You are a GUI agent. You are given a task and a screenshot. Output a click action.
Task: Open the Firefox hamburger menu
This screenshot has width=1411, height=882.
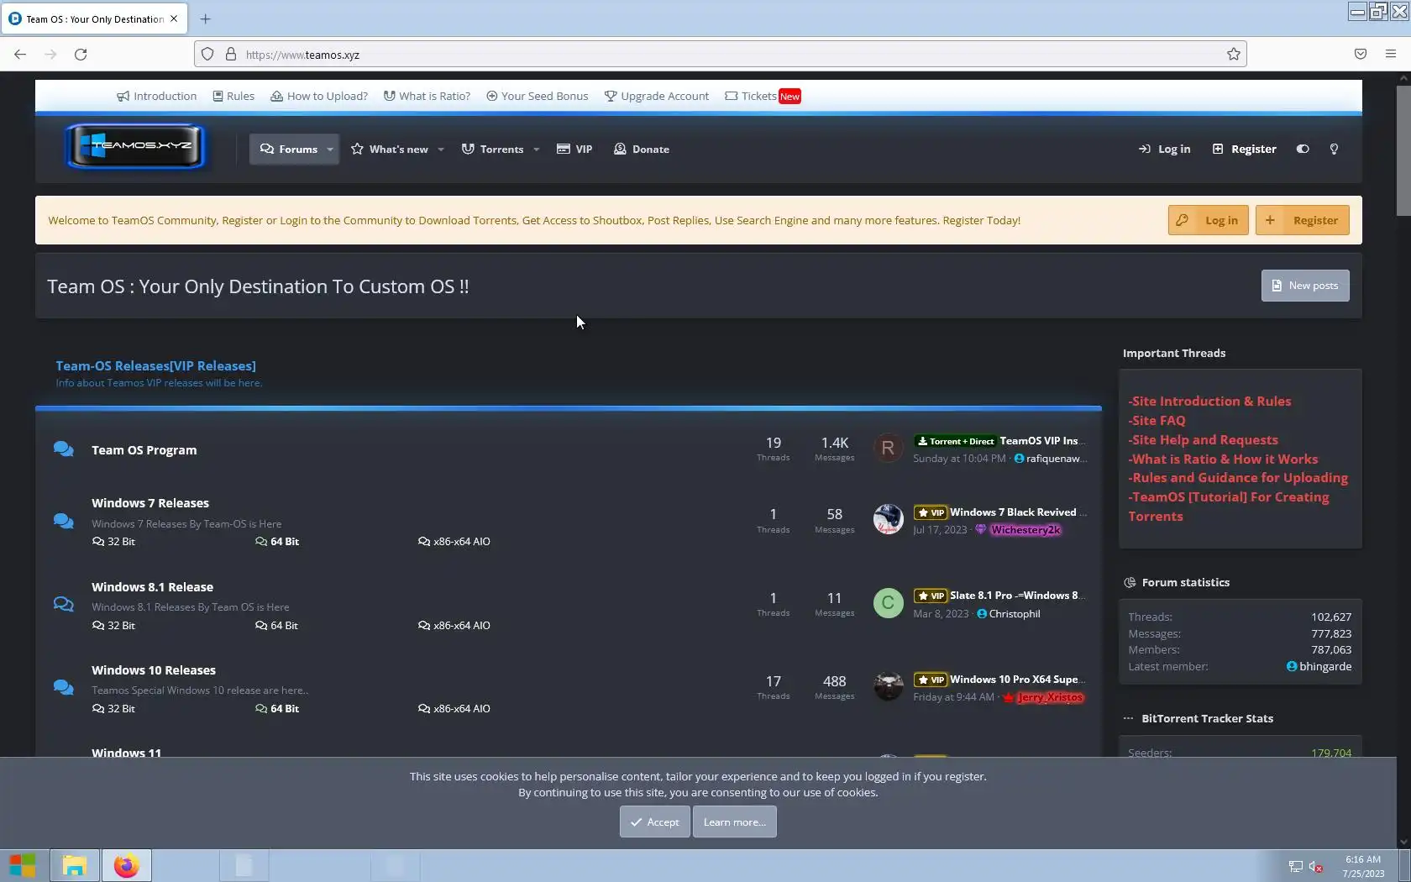(1391, 55)
